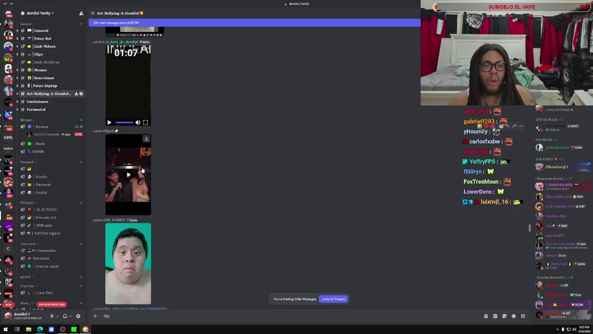Viewport: 593px width, 334px height.
Task: Play Miguel's video thumbnail
Action: [x=128, y=174]
